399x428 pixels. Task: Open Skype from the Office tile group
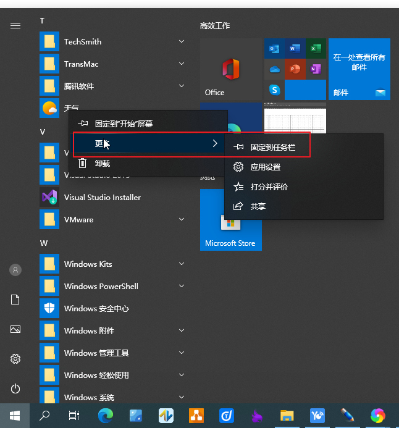[x=275, y=90]
